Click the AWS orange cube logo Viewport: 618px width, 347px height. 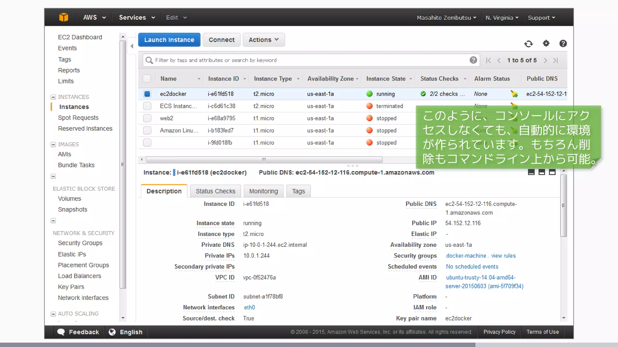click(x=64, y=17)
